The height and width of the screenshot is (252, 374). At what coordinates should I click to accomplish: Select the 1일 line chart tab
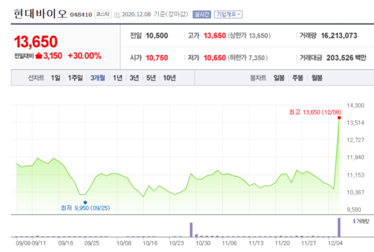click(55, 78)
